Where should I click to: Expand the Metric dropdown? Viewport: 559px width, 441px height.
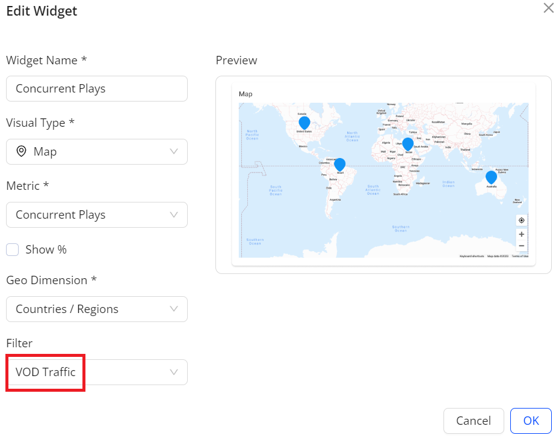tap(97, 214)
